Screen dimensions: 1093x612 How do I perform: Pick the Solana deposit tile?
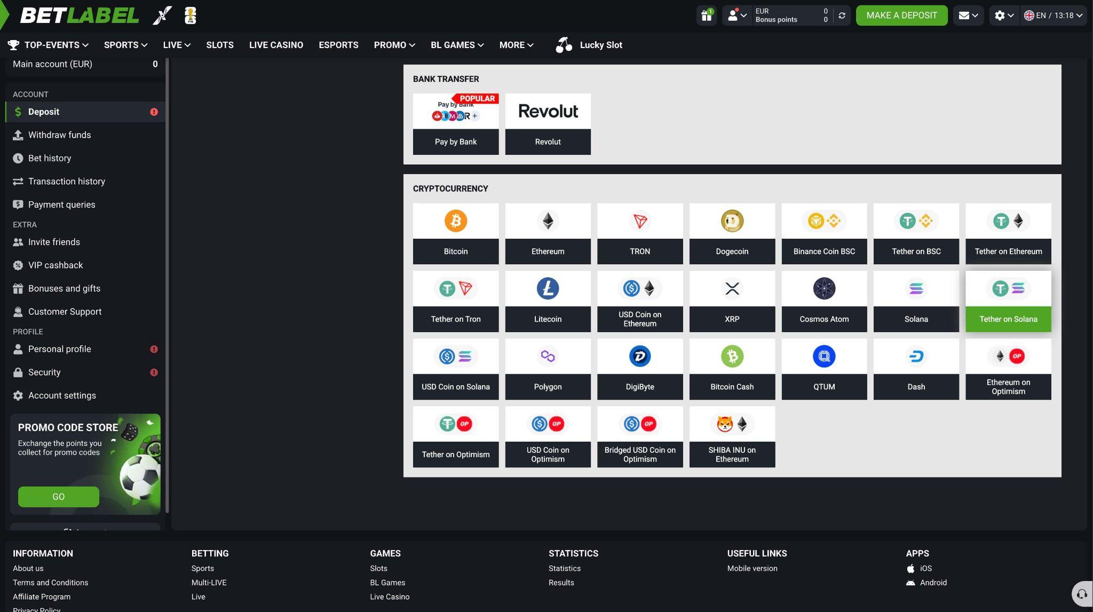tap(916, 301)
